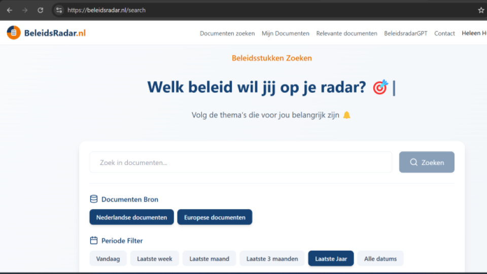Click the browser forward arrow
The width and height of the screenshot is (487, 274).
click(x=25, y=10)
